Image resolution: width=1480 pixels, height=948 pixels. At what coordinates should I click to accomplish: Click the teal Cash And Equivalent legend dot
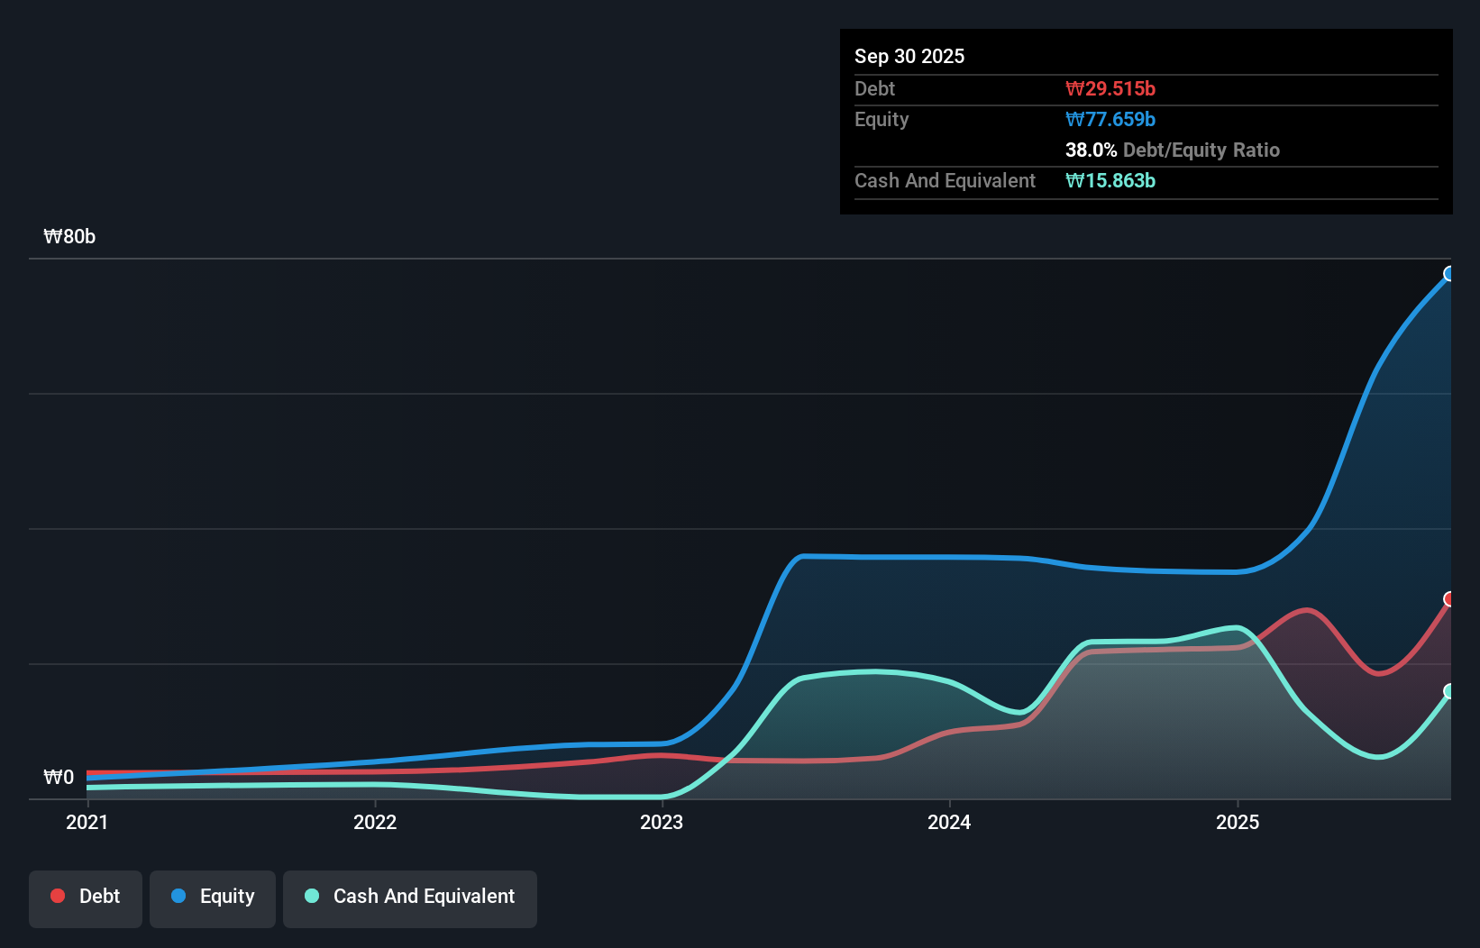tap(311, 896)
